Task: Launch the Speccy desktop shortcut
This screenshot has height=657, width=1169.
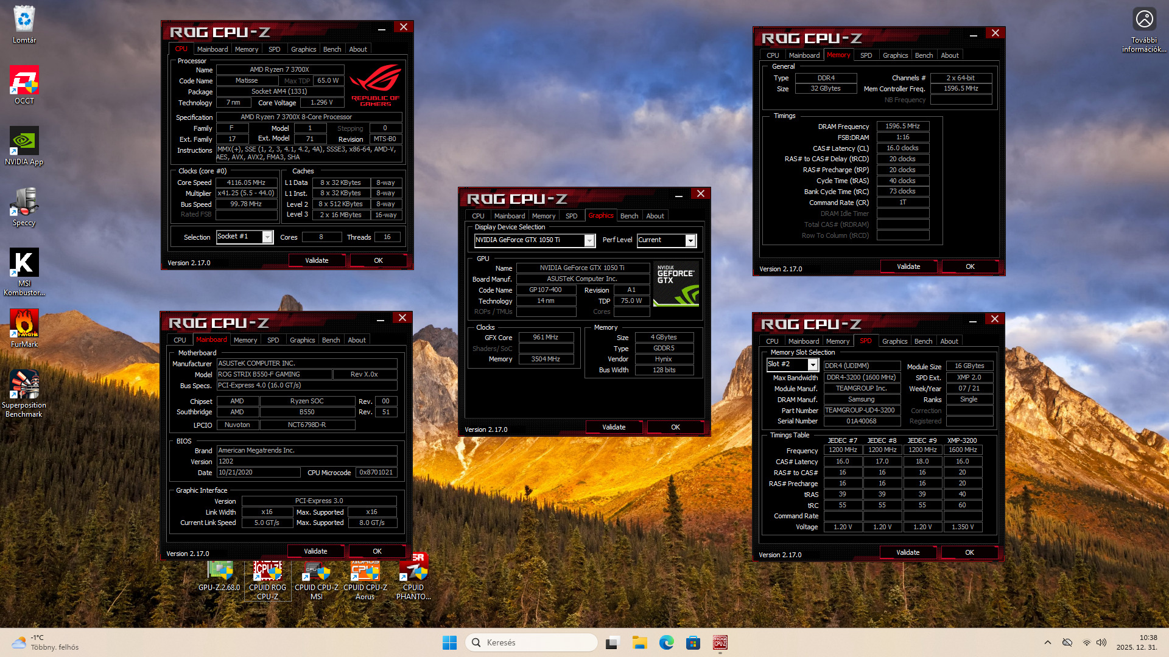Action: point(24,203)
